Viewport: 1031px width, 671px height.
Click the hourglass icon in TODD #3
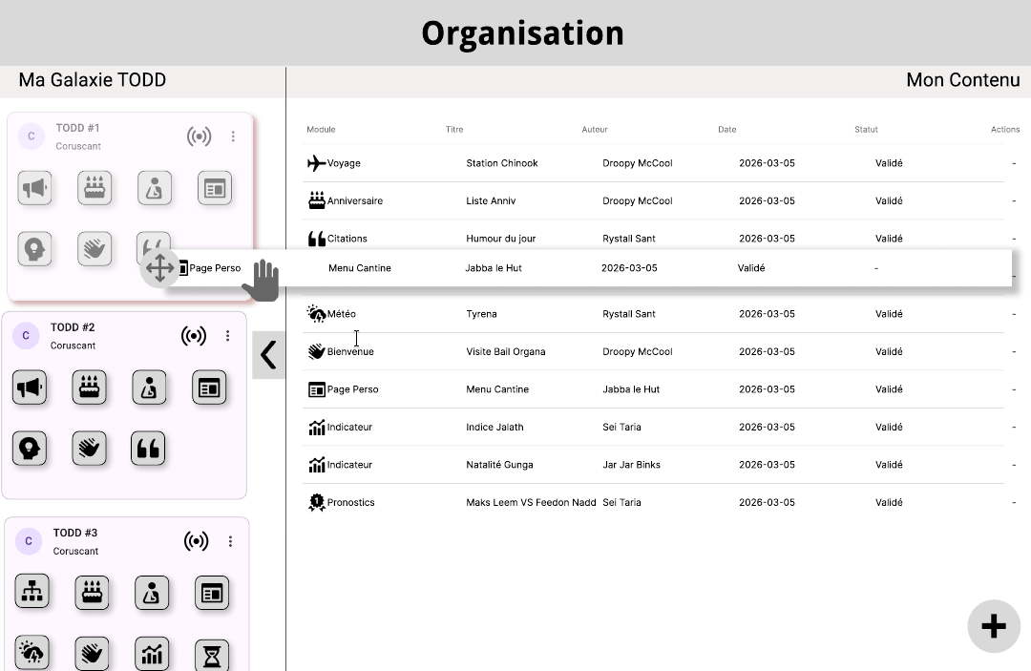(212, 655)
